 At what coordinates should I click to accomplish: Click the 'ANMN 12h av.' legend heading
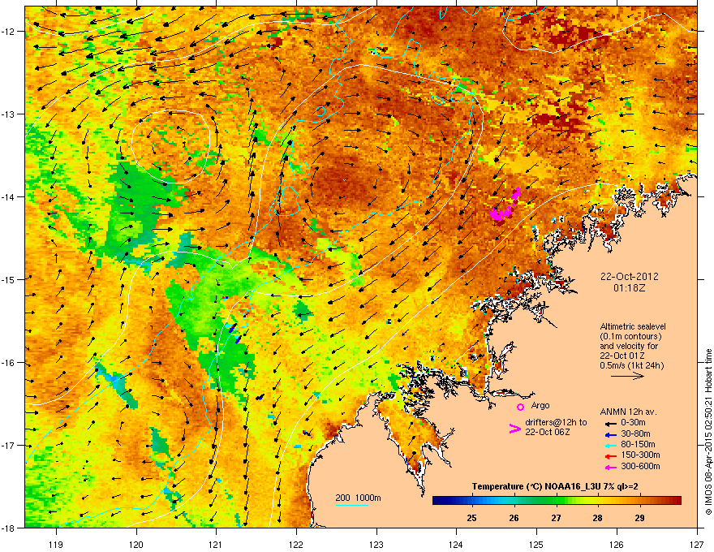[628, 412]
